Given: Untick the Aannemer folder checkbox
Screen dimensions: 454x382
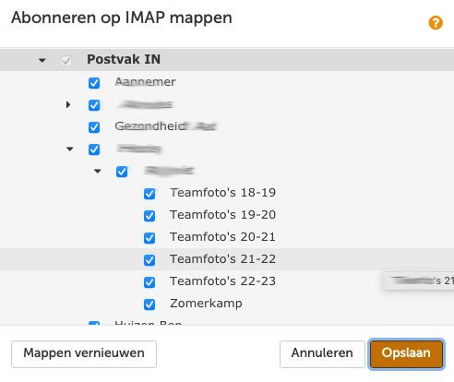Looking at the screenshot, I should click(x=94, y=83).
